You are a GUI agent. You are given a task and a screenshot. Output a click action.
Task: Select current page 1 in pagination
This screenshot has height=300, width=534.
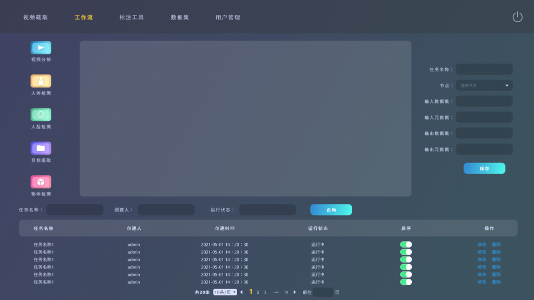[251, 292]
